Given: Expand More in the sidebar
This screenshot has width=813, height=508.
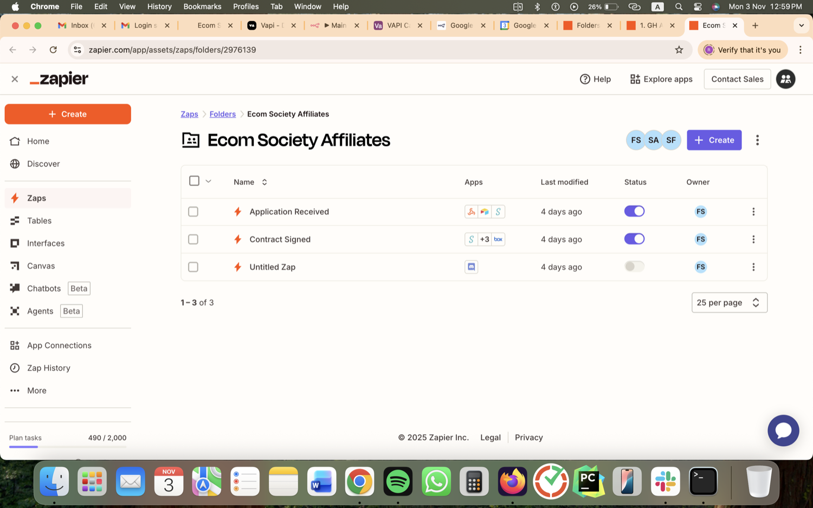Looking at the screenshot, I should click(x=68, y=390).
